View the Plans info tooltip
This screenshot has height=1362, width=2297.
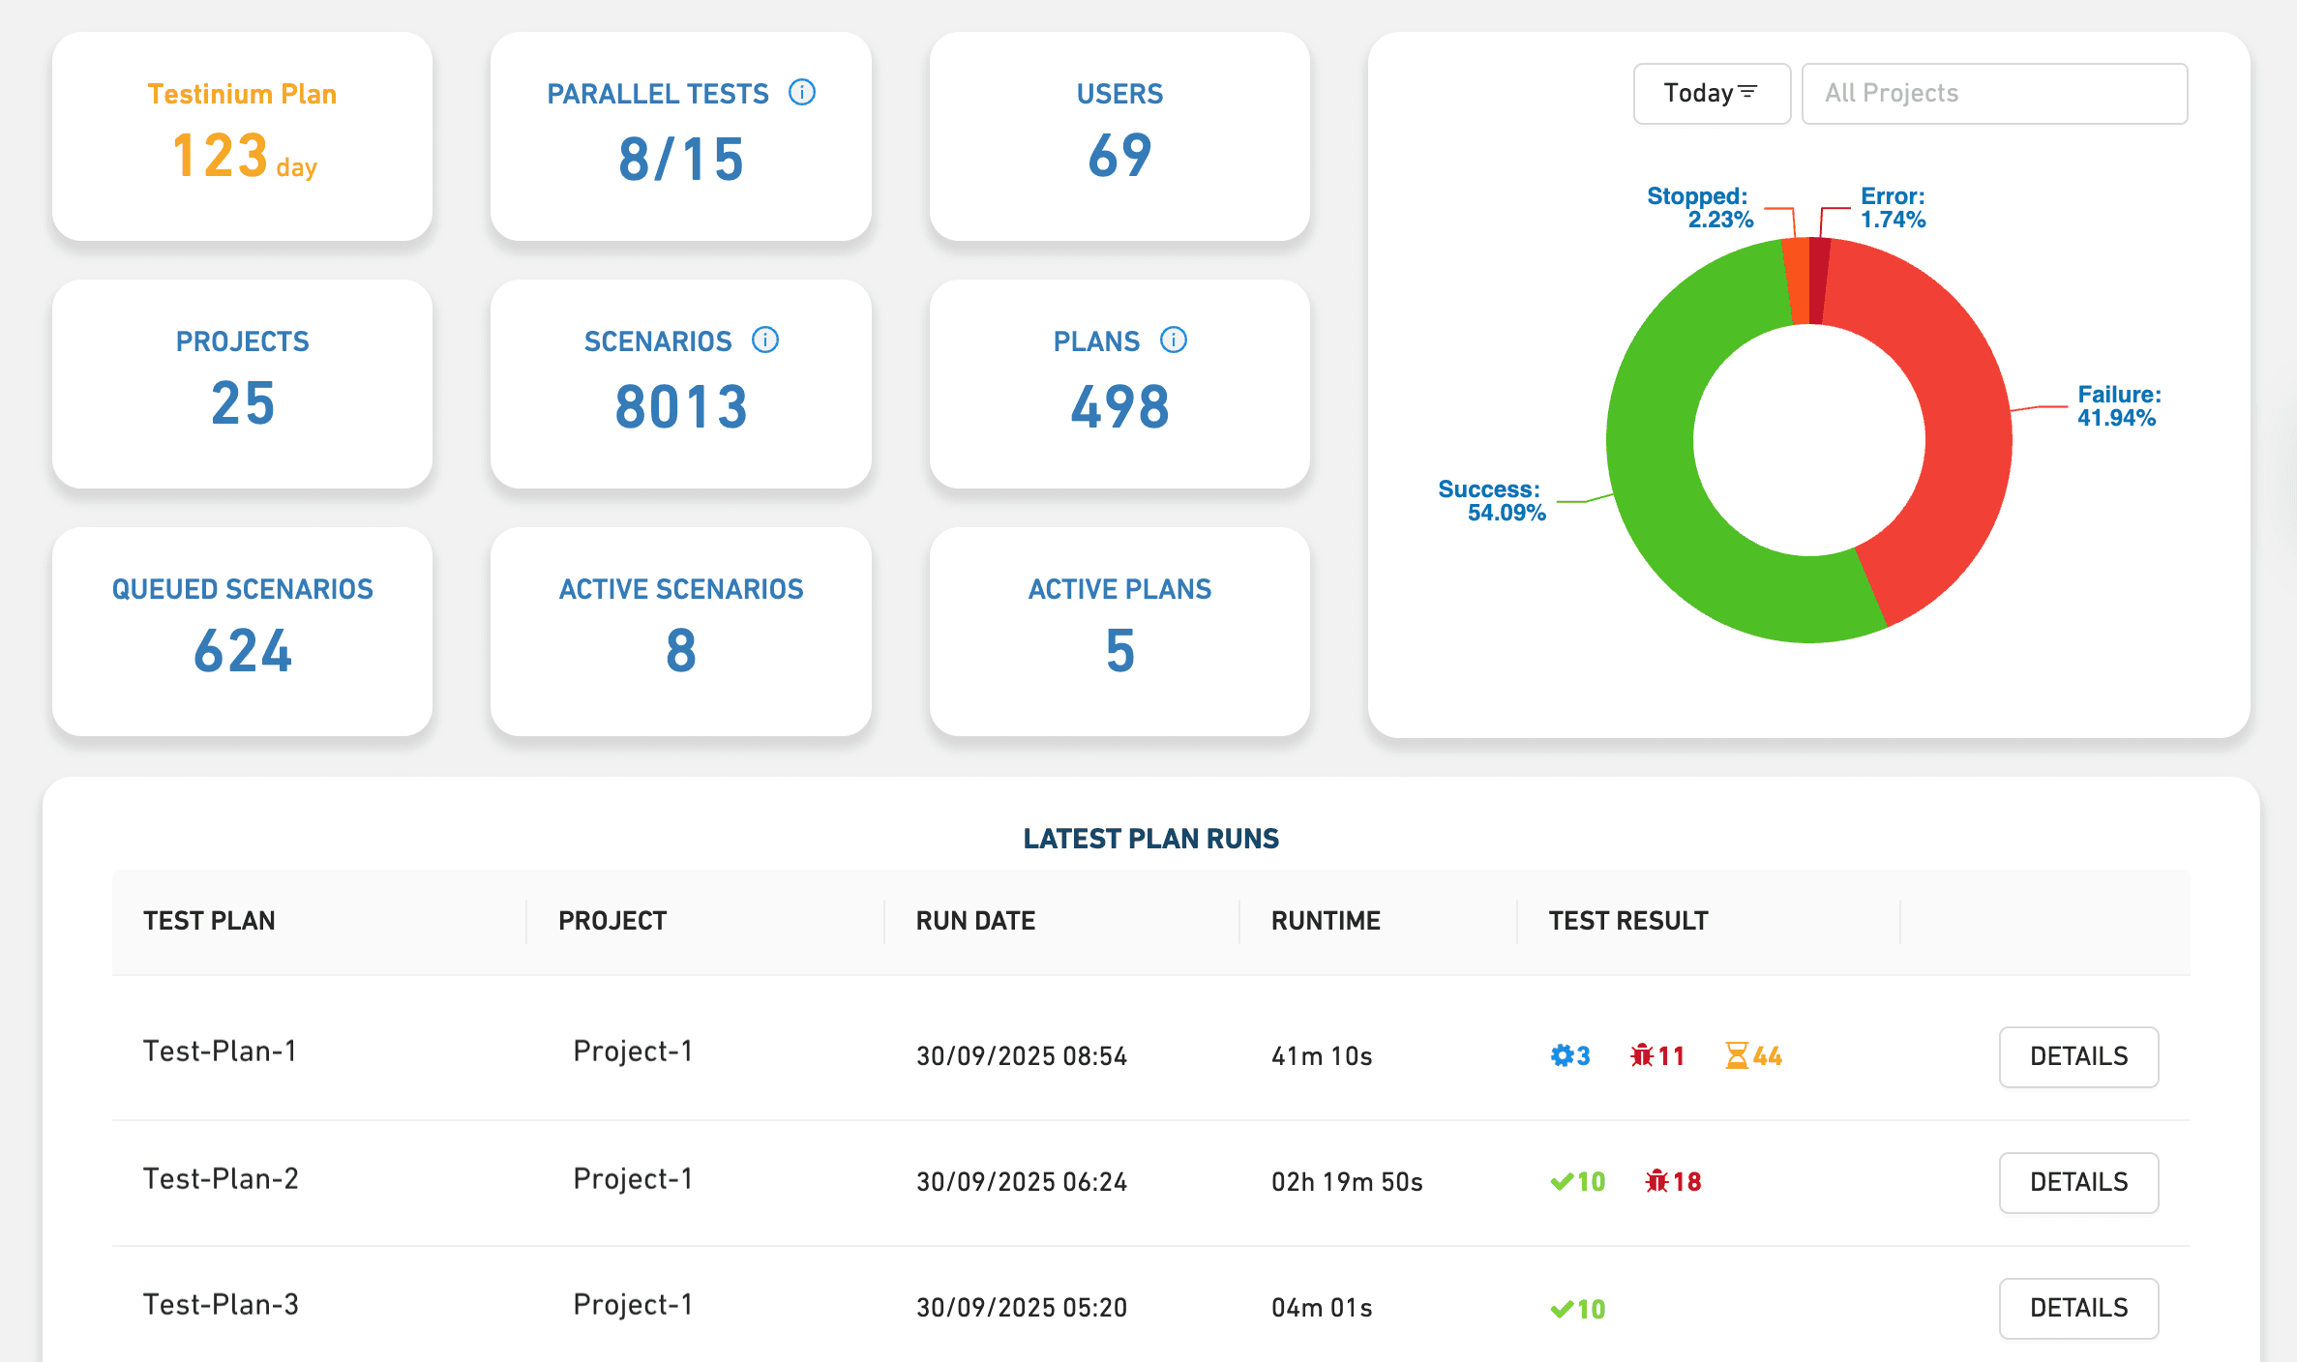click(1173, 340)
